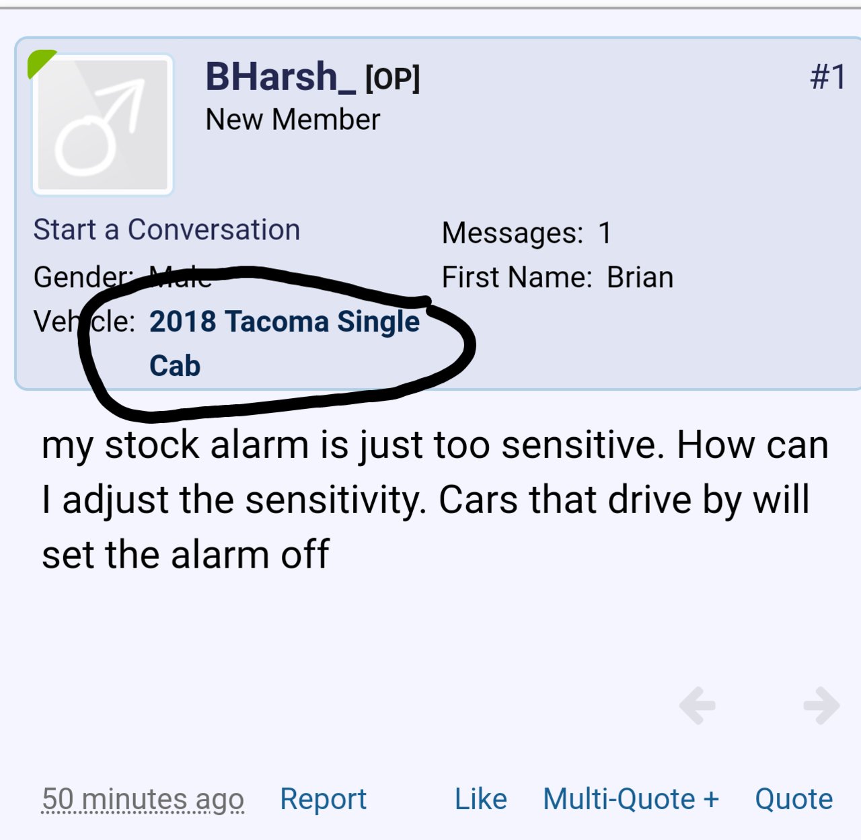Open the default male avatar image
Image resolution: width=861 pixels, height=840 pixels.
(103, 125)
